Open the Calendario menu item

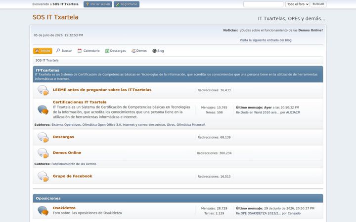click(x=89, y=51)
